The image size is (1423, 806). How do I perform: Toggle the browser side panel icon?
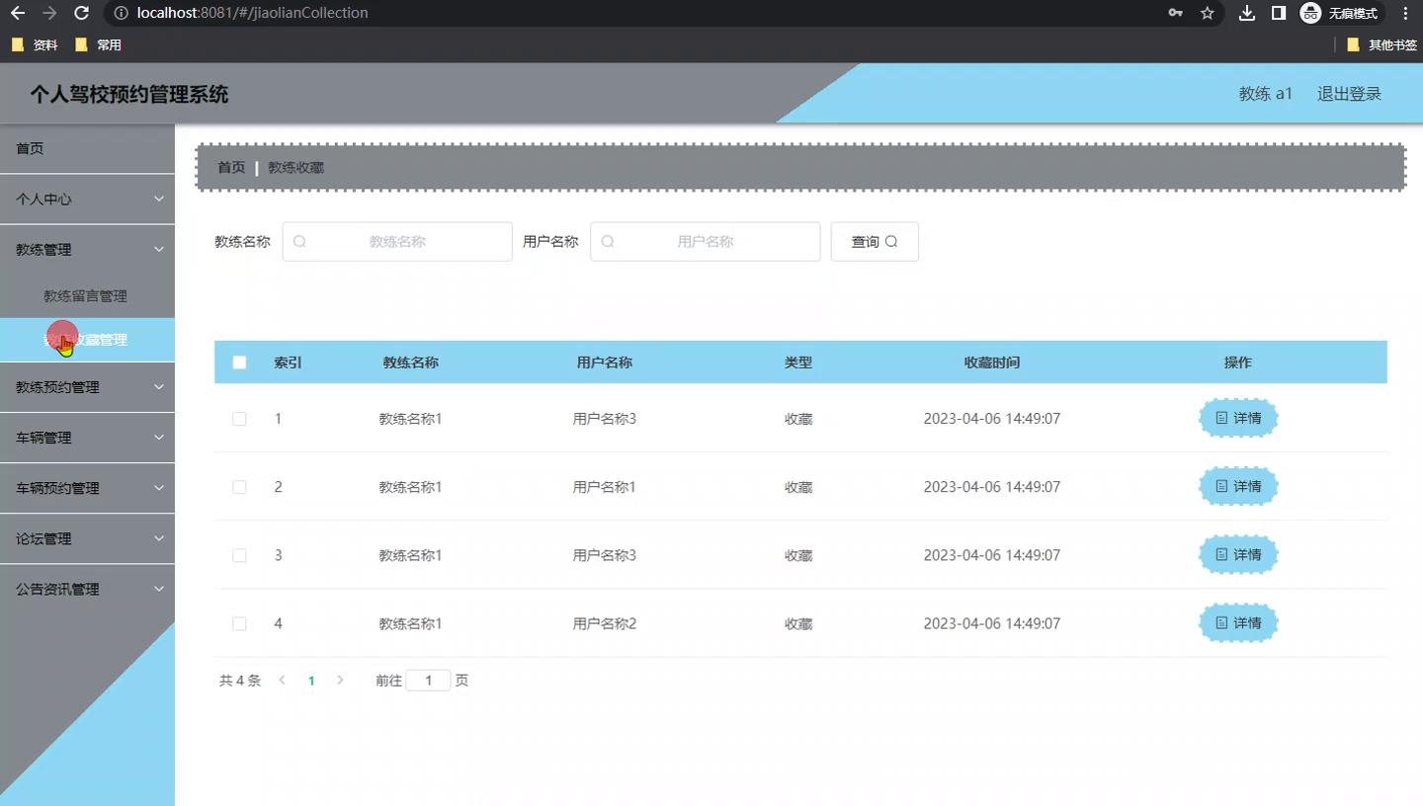click(x=1279, y=13)
